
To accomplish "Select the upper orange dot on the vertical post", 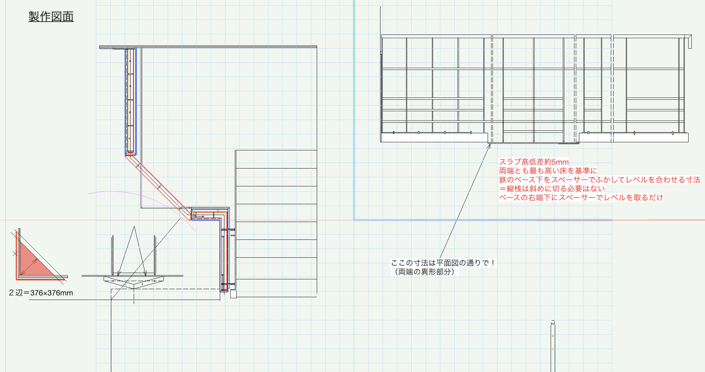I will (553, 336).
